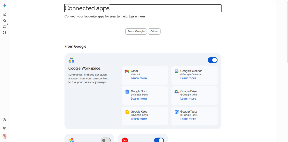Click the @Google Keep handle text
Screen dimensions: 288x142
(x=139, y=115)
